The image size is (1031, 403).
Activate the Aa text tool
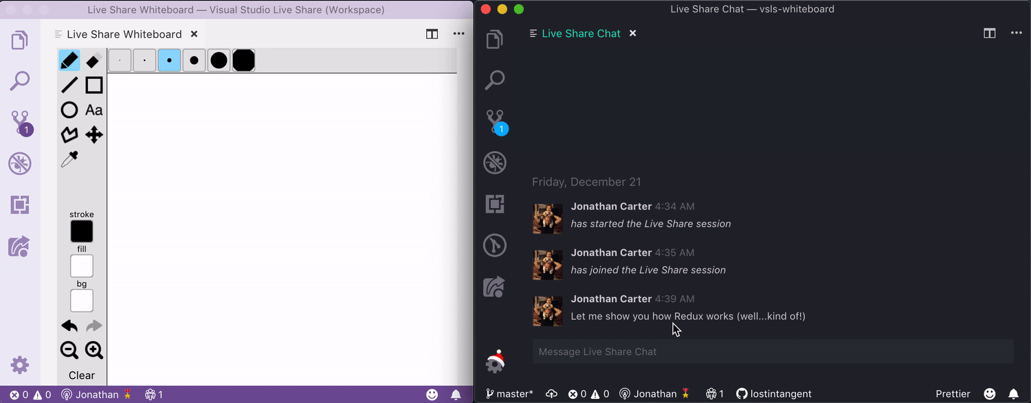[94, 110]
